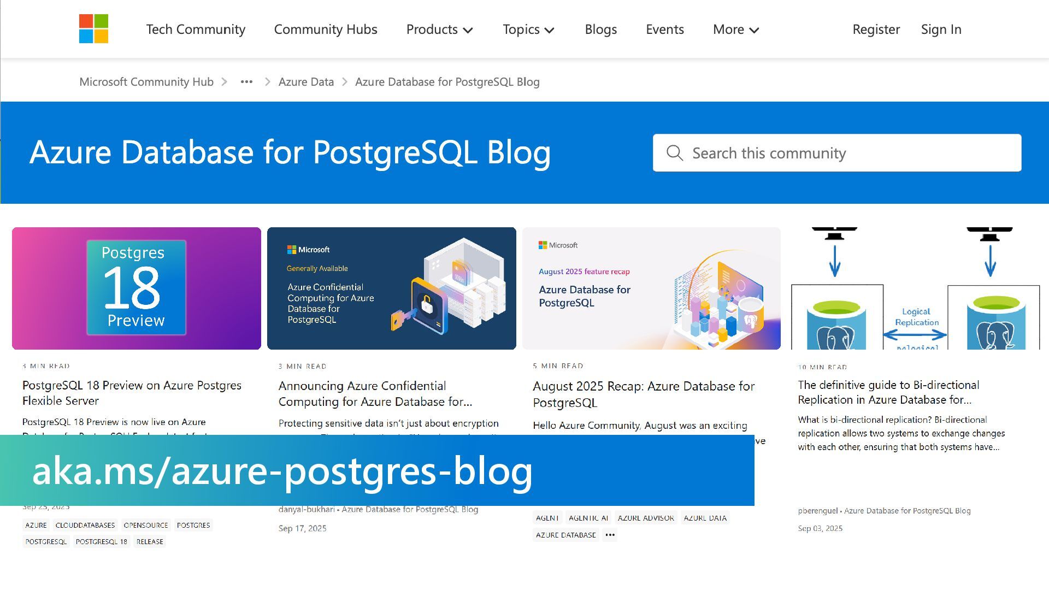Viewport: 1049px width, 590px height.
Task: Navigate to Azure Data breadcrumb
Action: 306,82
